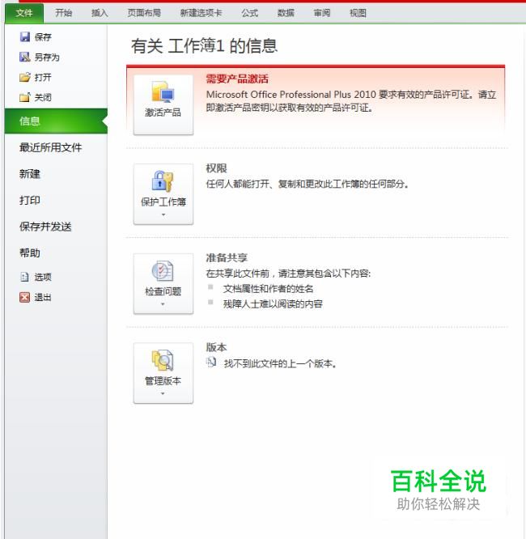Click the Activate Product (激活产品) icon button
The height and width of the screenshot is (539, 526).
(163, 105)
